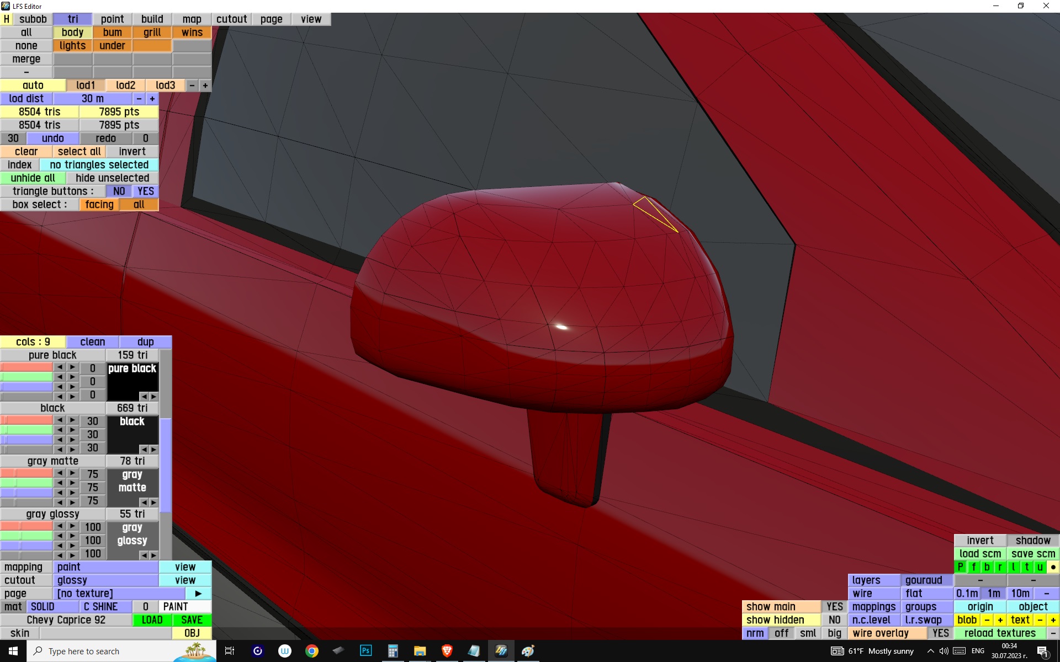Toggle wire overlay YES button
The width and height of the screenshot is (1060, 662).
click(940, 633)
